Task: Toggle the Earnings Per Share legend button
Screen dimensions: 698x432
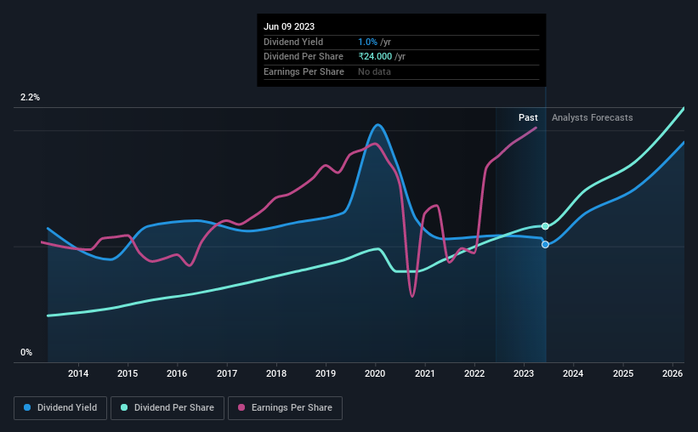Action: [x=285, y=408]
